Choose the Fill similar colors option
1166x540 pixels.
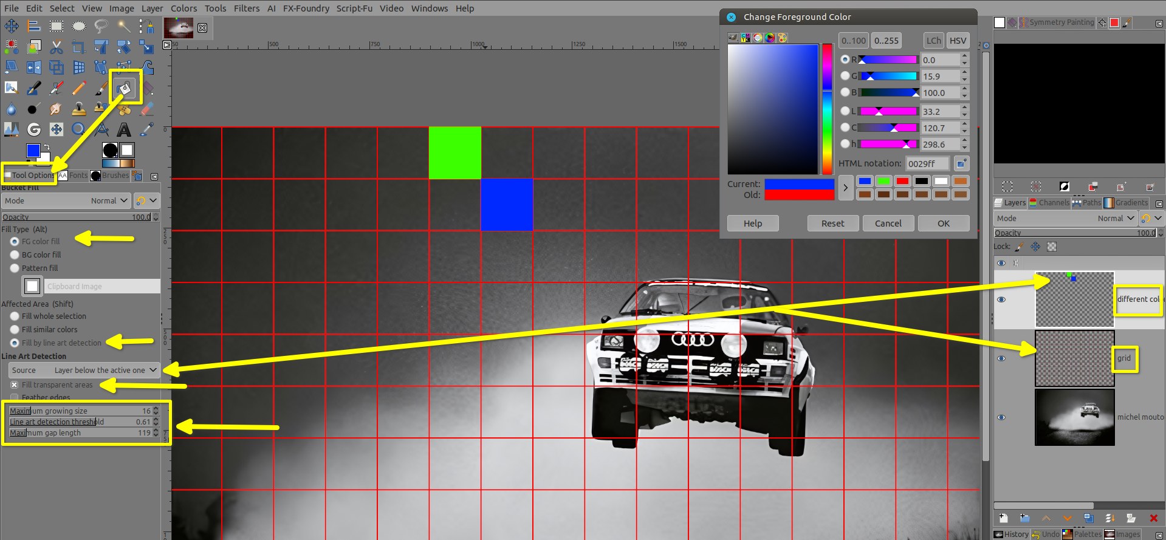click(15, 329)
